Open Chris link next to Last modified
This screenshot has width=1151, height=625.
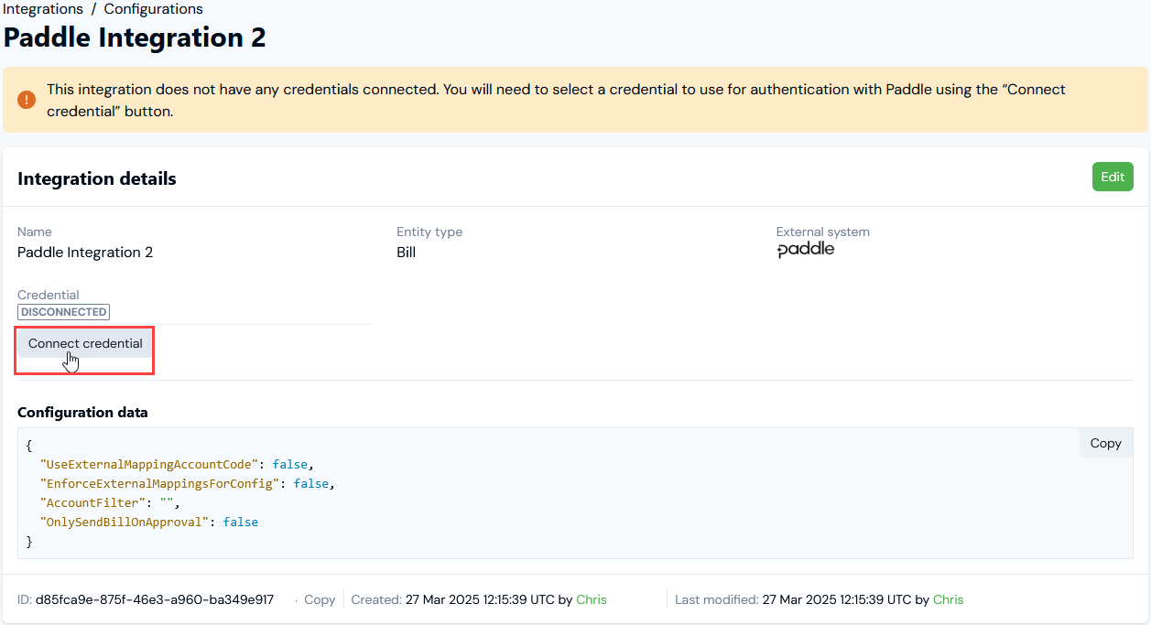(x=948, y=599)
